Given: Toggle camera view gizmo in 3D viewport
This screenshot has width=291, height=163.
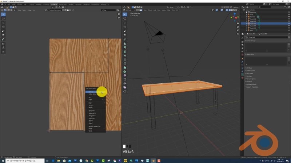Looking at the screenshot, I should coord(238,30).
